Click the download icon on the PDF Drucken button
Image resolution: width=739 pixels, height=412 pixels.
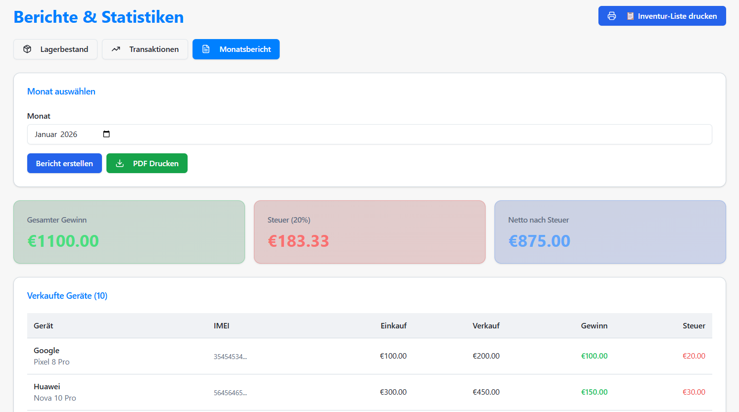tap(120, 163)
